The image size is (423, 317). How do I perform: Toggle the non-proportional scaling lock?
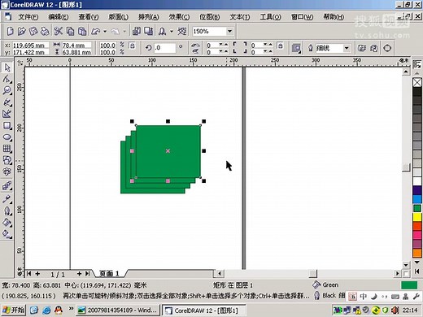[x=132, y=46]
